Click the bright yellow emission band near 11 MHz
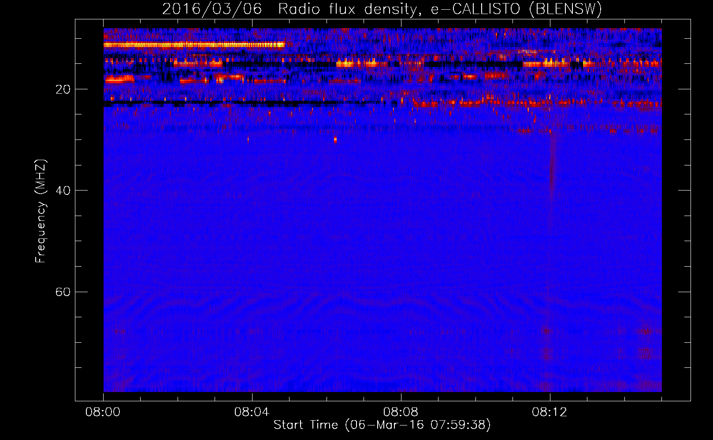Viewport: 713px width, 440px height. (194, 44)
